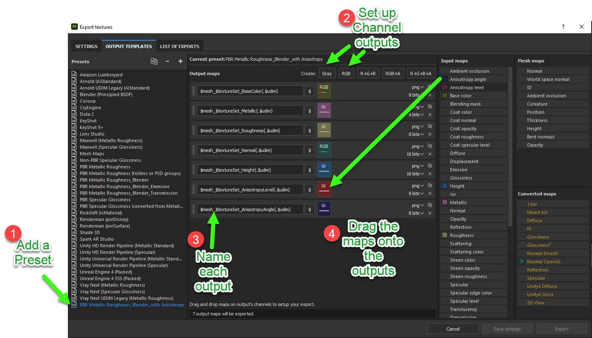Screen dimensions: 592x338
Task: Open png format dropdown for BaseColor output
Action: click(x=418, y=87)
